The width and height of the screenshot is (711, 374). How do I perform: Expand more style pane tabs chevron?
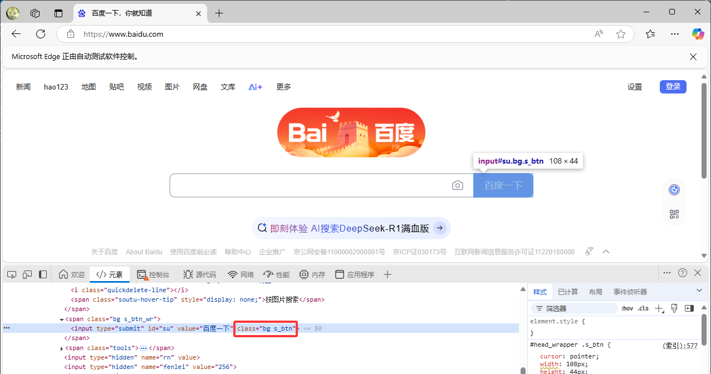[699, 291]
